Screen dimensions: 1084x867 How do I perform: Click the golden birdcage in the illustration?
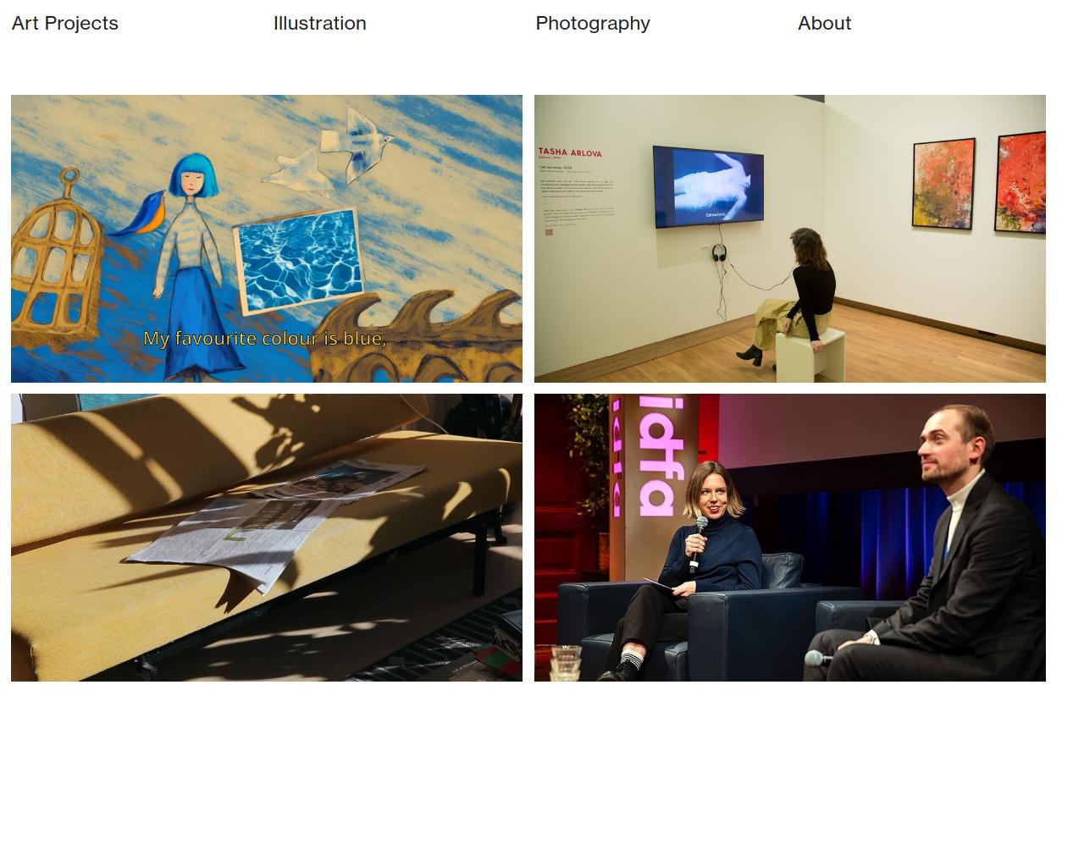pos(56,259)
